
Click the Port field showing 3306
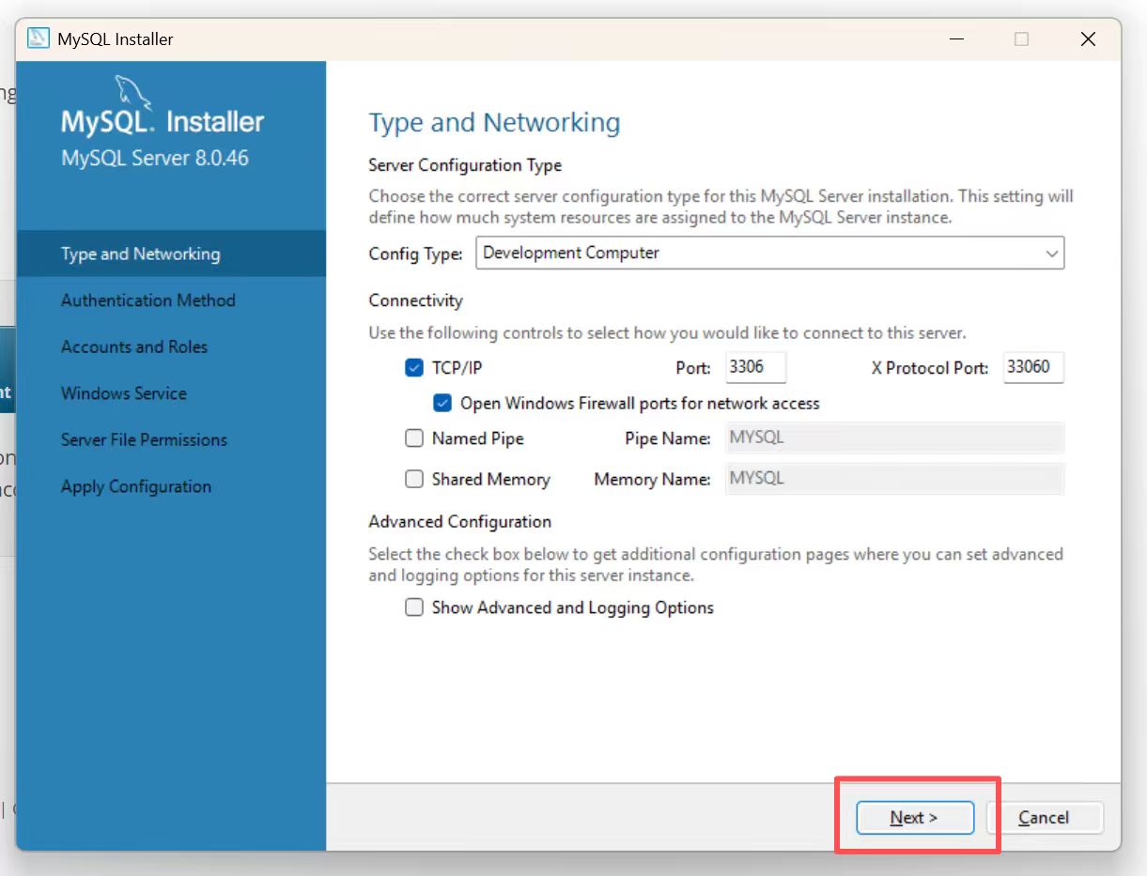pos(755,367)
